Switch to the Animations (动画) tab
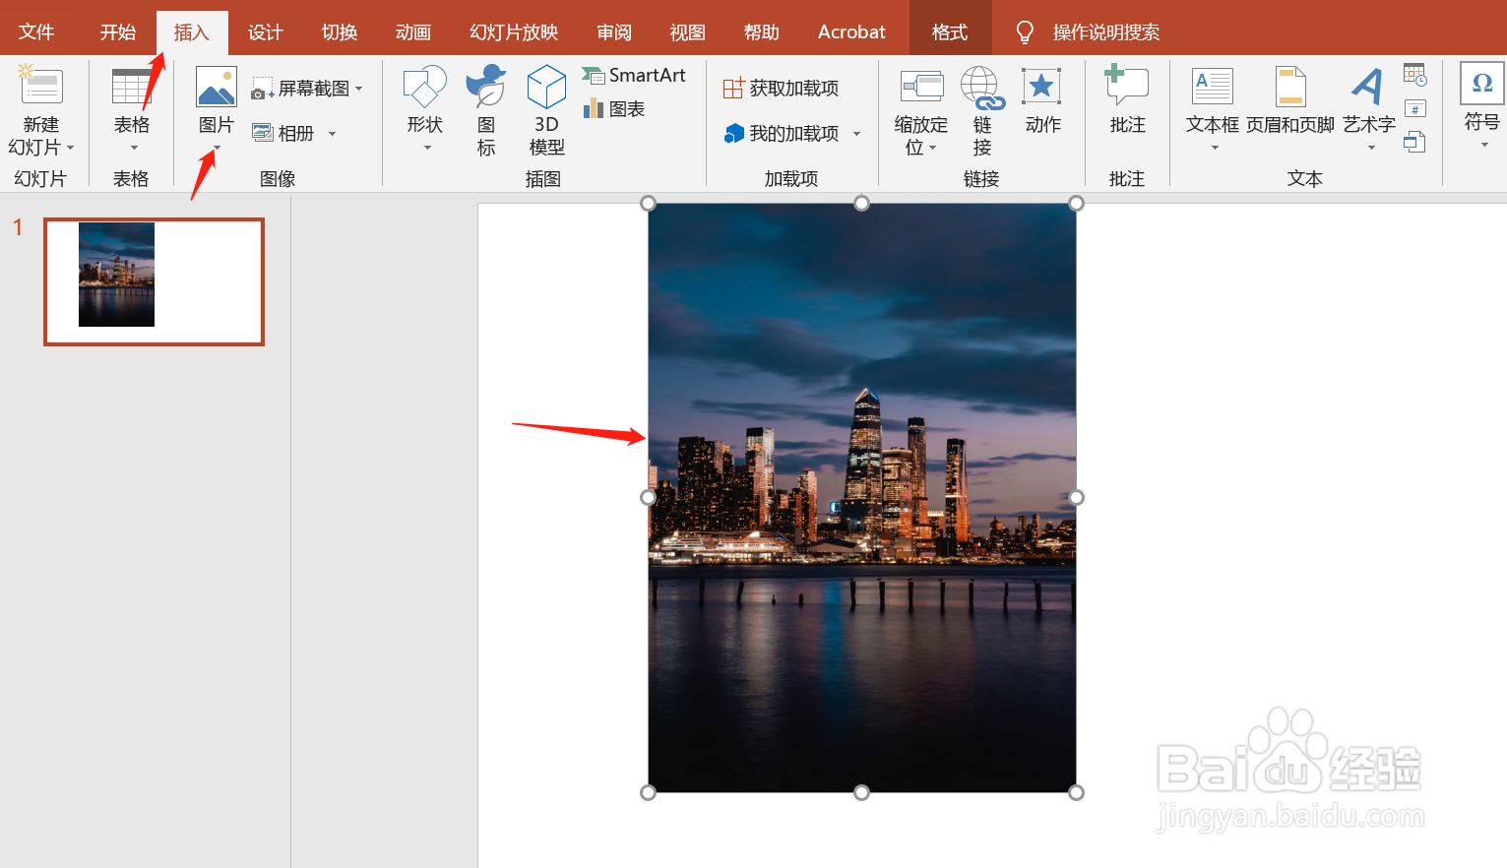This screenshot has height=868, width=1507. tap(413, 32)
